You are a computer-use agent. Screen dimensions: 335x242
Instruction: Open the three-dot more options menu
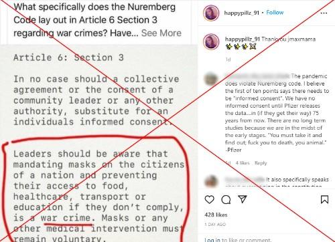click(324, 13)
